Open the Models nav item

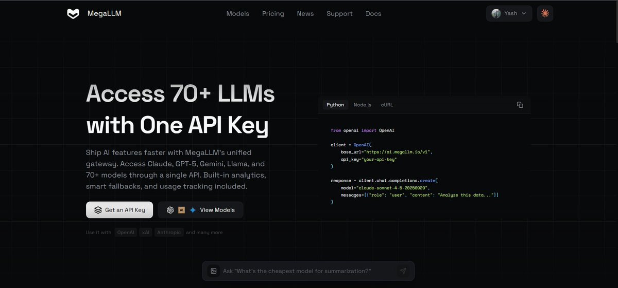point(238,14)
